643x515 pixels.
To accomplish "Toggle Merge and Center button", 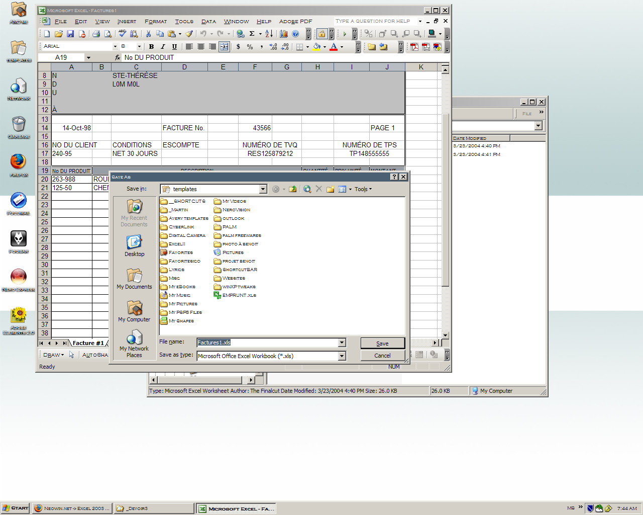I will click(x=224, y=47).
